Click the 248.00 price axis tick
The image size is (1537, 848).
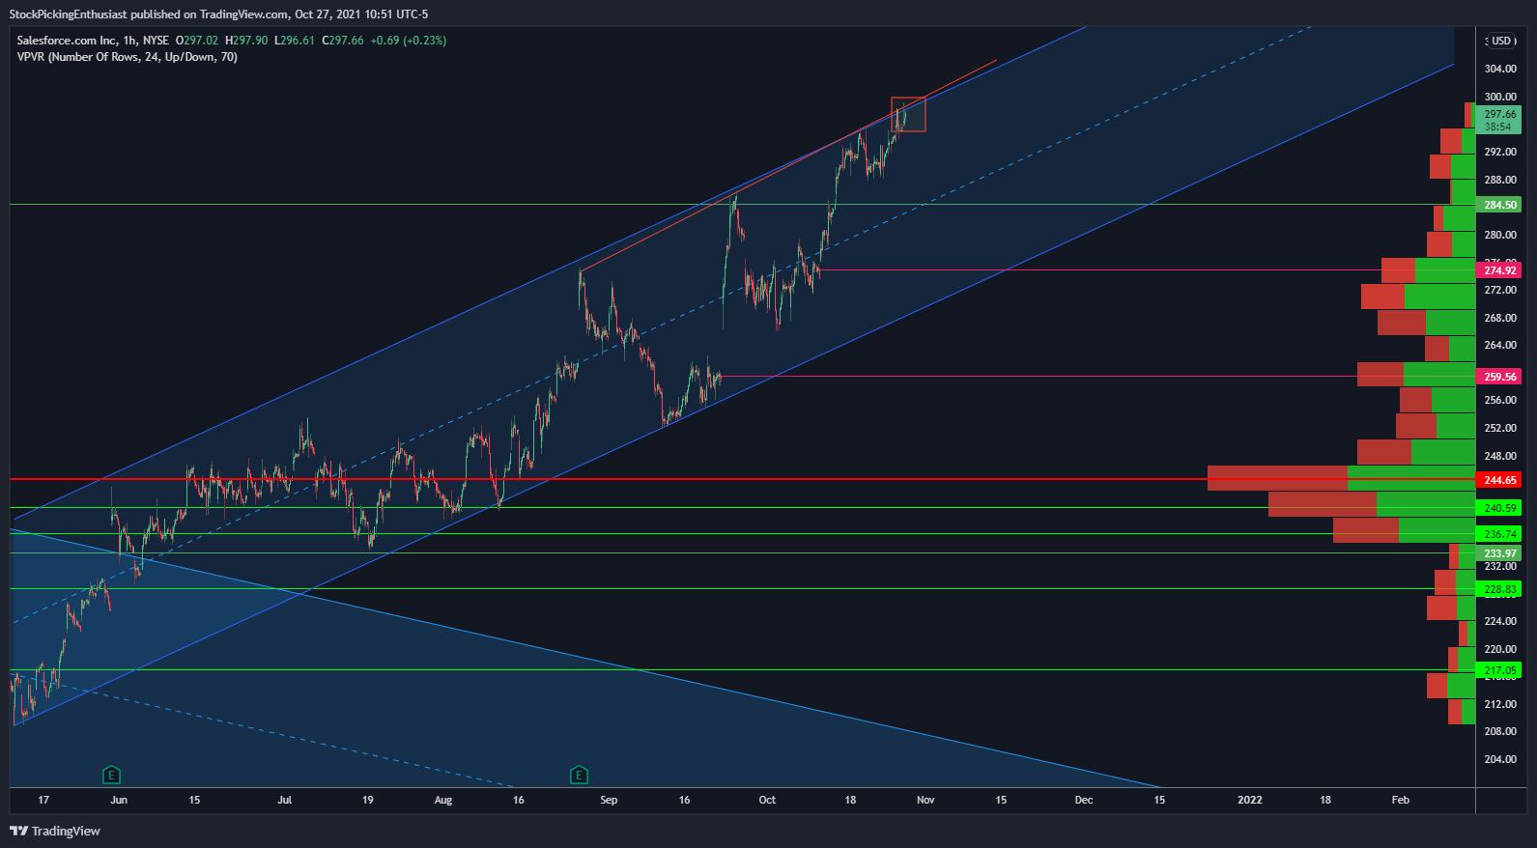click(x=1500, y=456)
